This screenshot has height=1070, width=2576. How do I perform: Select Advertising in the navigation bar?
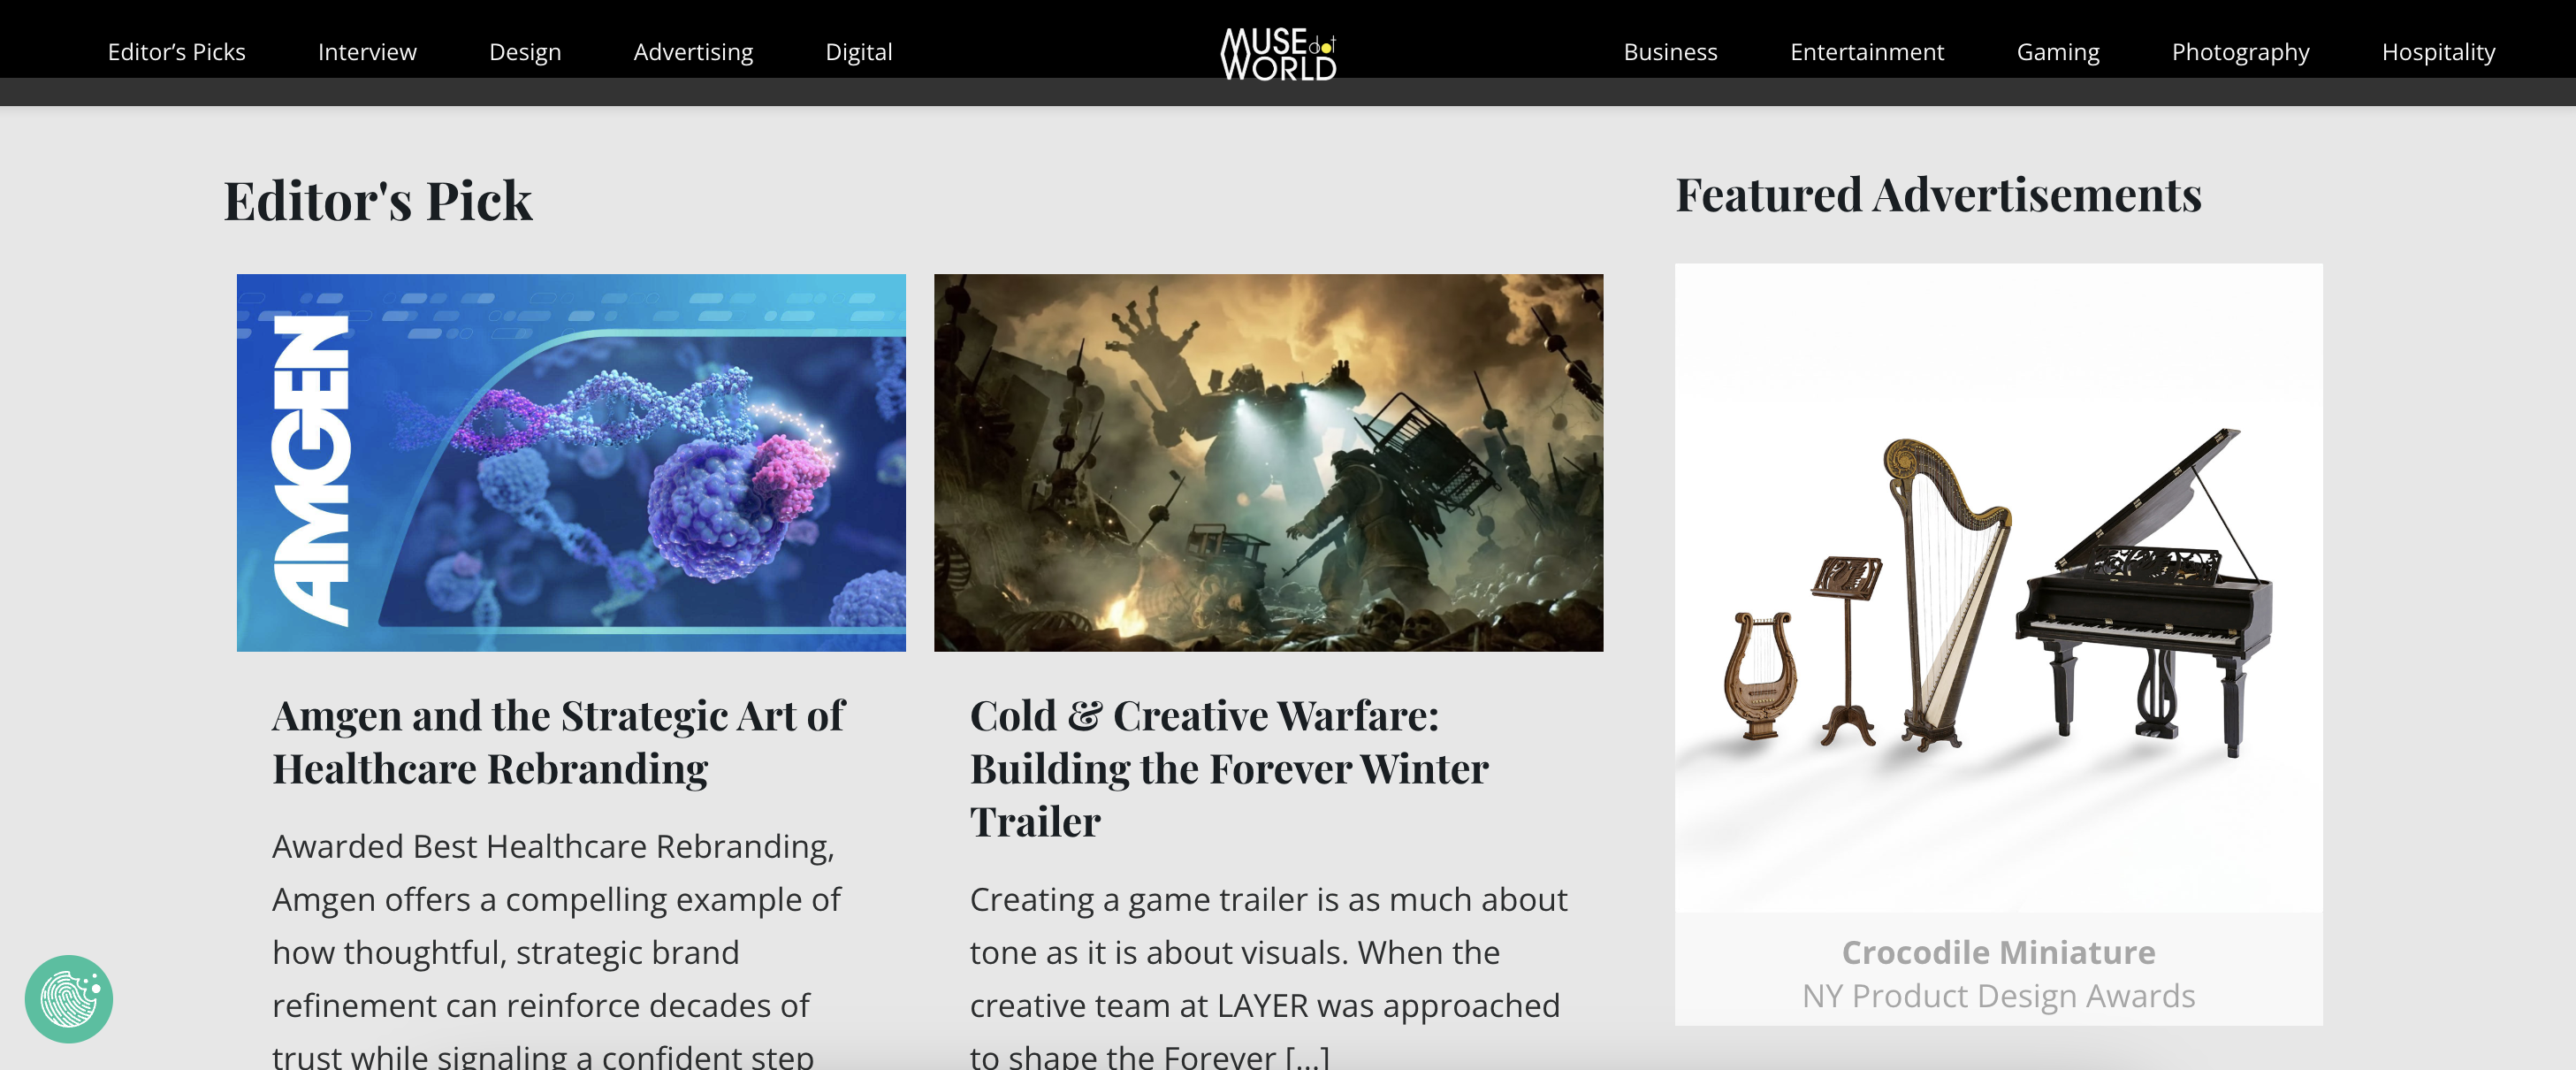(693, 52)
